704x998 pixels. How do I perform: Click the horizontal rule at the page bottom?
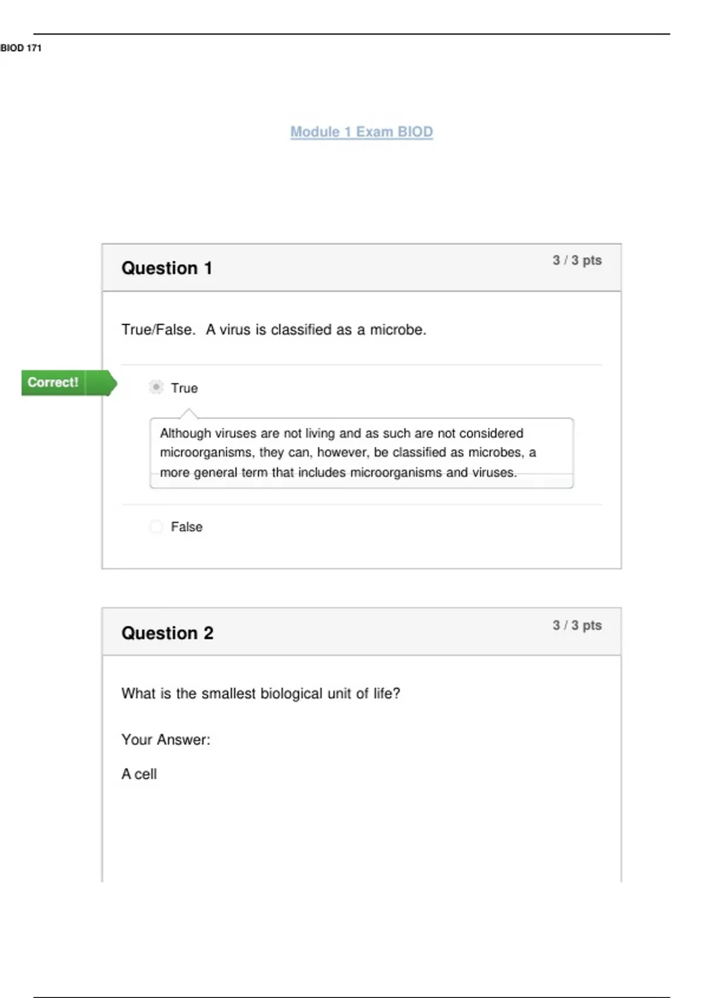(352, 997)
